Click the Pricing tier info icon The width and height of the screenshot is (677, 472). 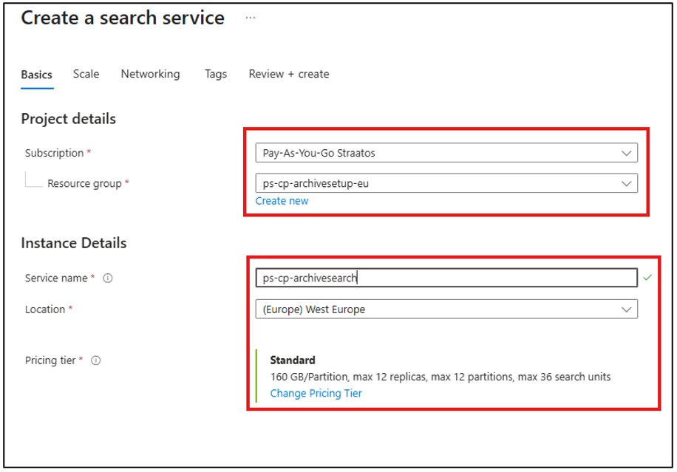tap(96, 360)
